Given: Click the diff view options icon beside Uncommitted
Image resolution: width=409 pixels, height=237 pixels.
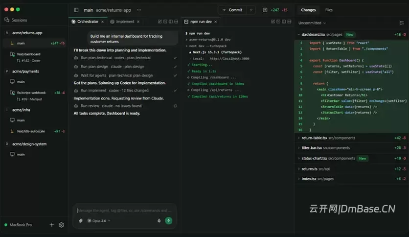Looking at the screenshot, I should (x=402, y=23).
